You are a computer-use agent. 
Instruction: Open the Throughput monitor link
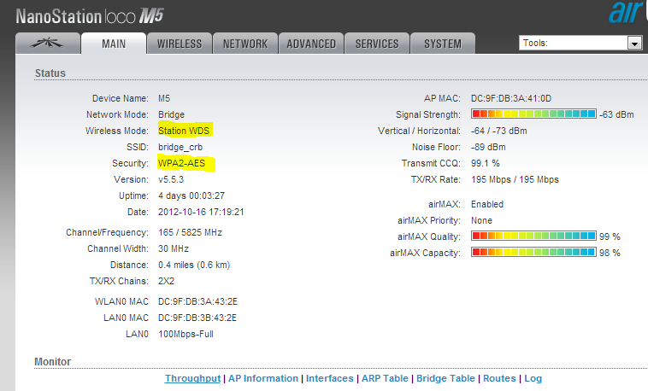pos(192,378)
